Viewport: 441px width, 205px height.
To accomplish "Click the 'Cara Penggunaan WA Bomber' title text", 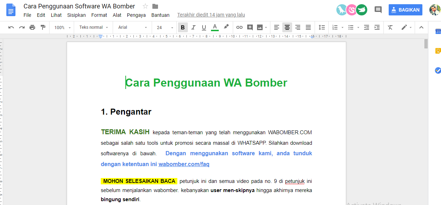I will pyautogui.click(x=206, y=83).
